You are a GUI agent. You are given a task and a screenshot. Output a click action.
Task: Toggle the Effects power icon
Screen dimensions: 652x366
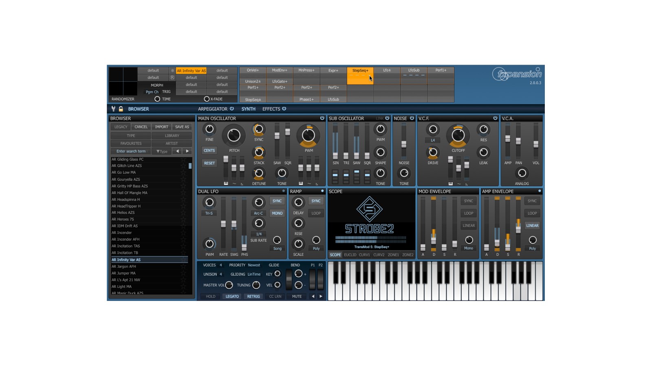coord(284,109)
